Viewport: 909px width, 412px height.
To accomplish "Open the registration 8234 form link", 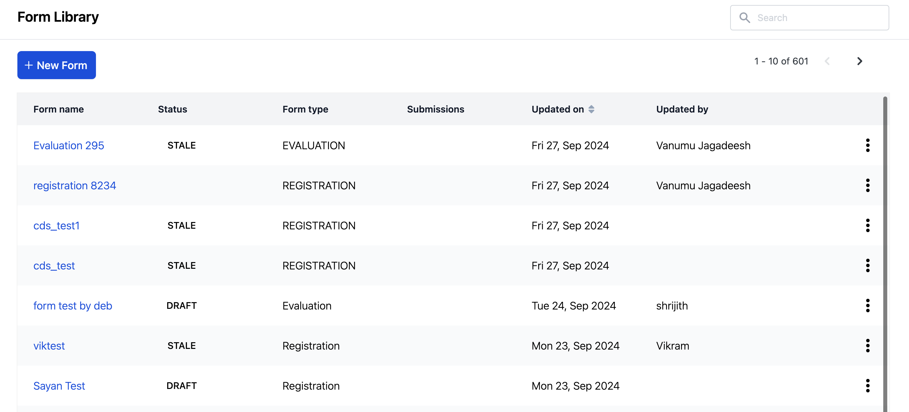I will pyautogui.click(x=75, y=186).
